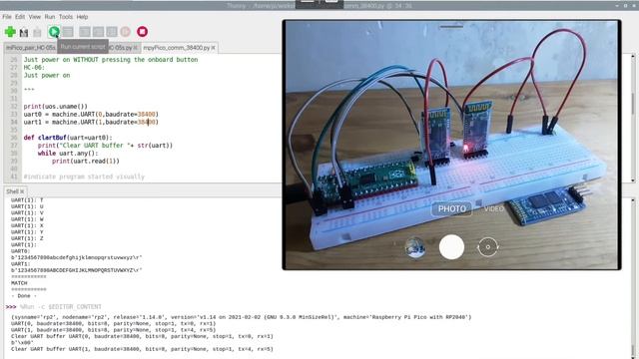Click the Resume toolbar icon
Screen dimensions: 639x359
coord(126,32)
